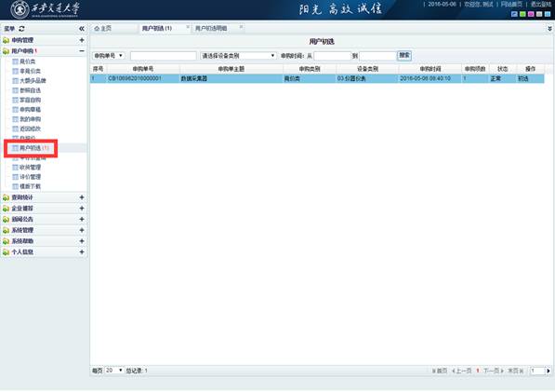Open 竞价类 in the sidebar
Screen dimensions: 555x392
click(x=27, y=61)
